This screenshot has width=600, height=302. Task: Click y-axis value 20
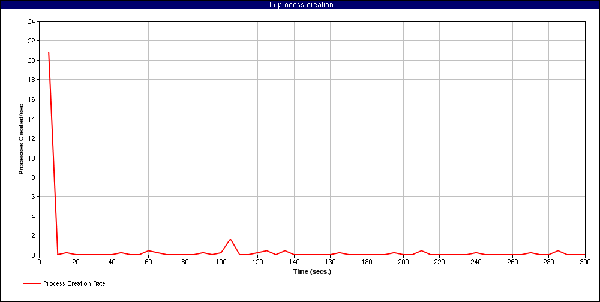tap(31, 61)
